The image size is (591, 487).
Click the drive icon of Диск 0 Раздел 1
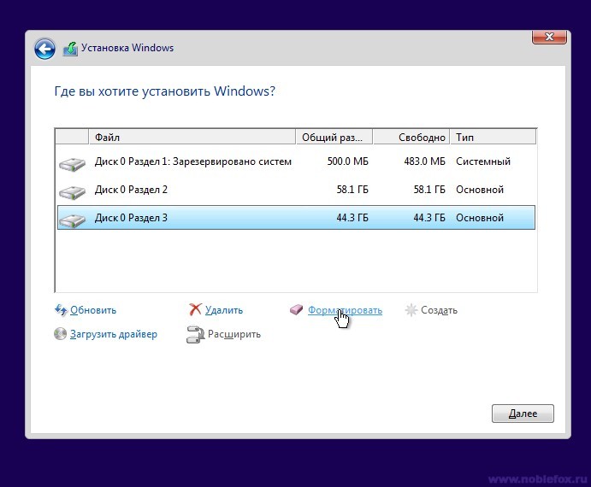(x=72, y=164)
